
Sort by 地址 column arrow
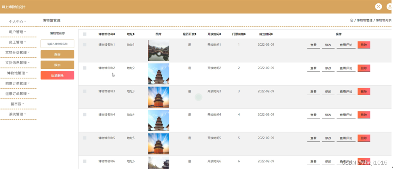(133, 34)
